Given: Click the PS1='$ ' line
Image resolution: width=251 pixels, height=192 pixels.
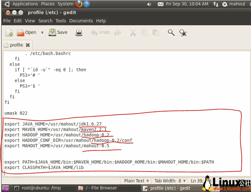Looking at the screenshot, I should pyautogui.click(x=30, y=86).
